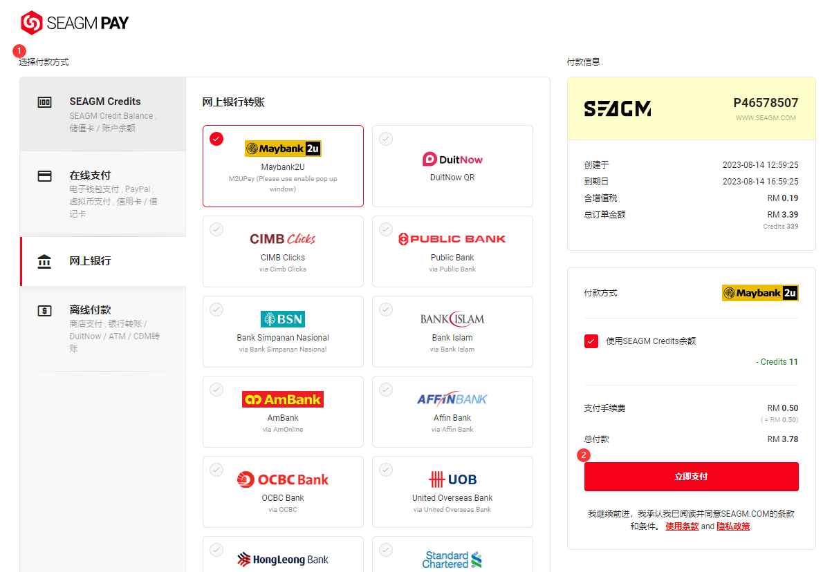Open the 离线付款 tab

point(103,329)
